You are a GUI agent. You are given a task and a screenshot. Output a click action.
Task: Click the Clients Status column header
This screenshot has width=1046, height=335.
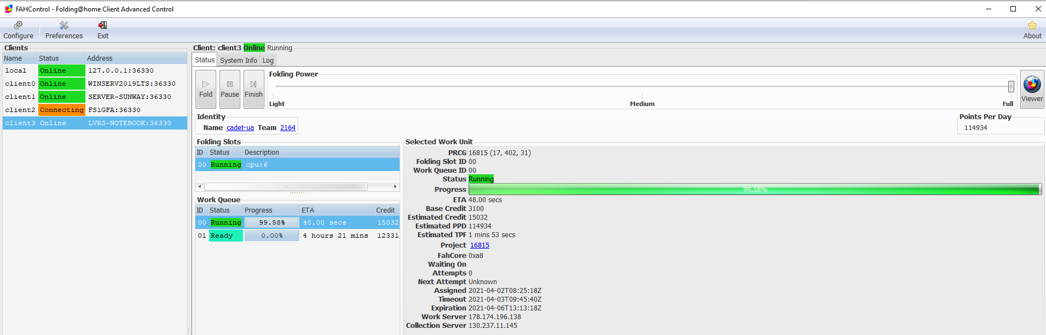click(x=61, y=58)
